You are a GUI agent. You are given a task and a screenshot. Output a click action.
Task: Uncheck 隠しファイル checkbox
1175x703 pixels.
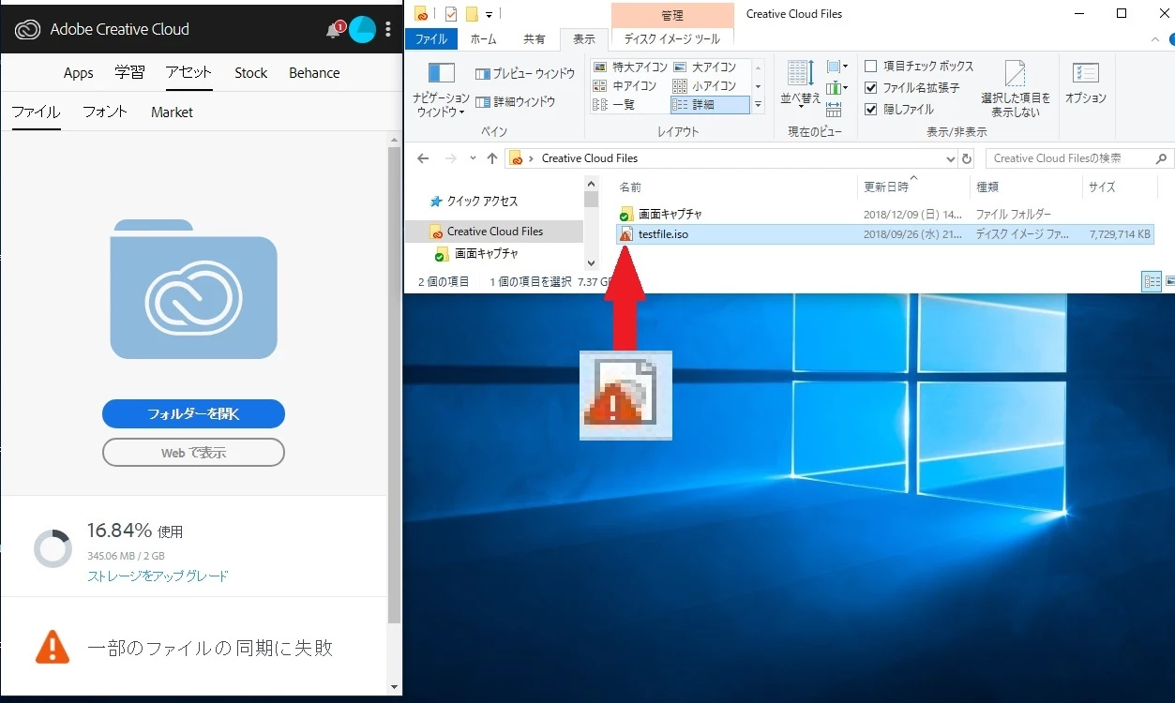click(870, 110)
